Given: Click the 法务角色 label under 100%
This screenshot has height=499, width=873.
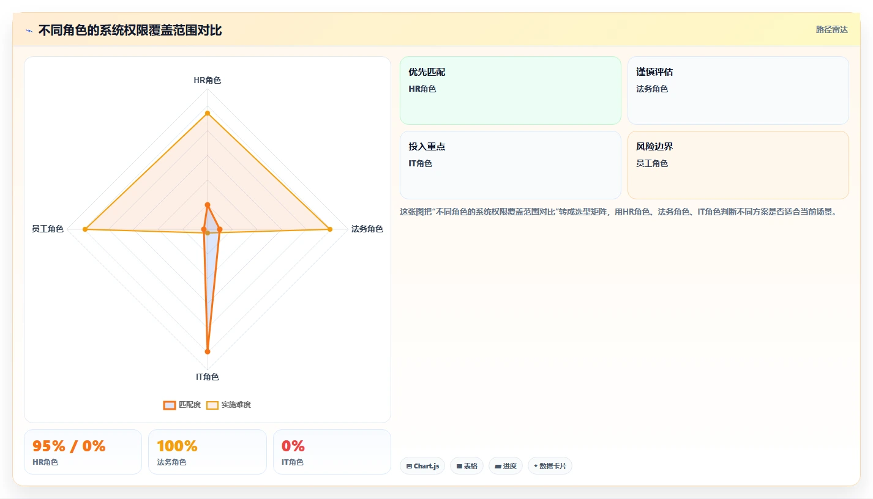Looking at the screenshot, I should coord(171,462).
